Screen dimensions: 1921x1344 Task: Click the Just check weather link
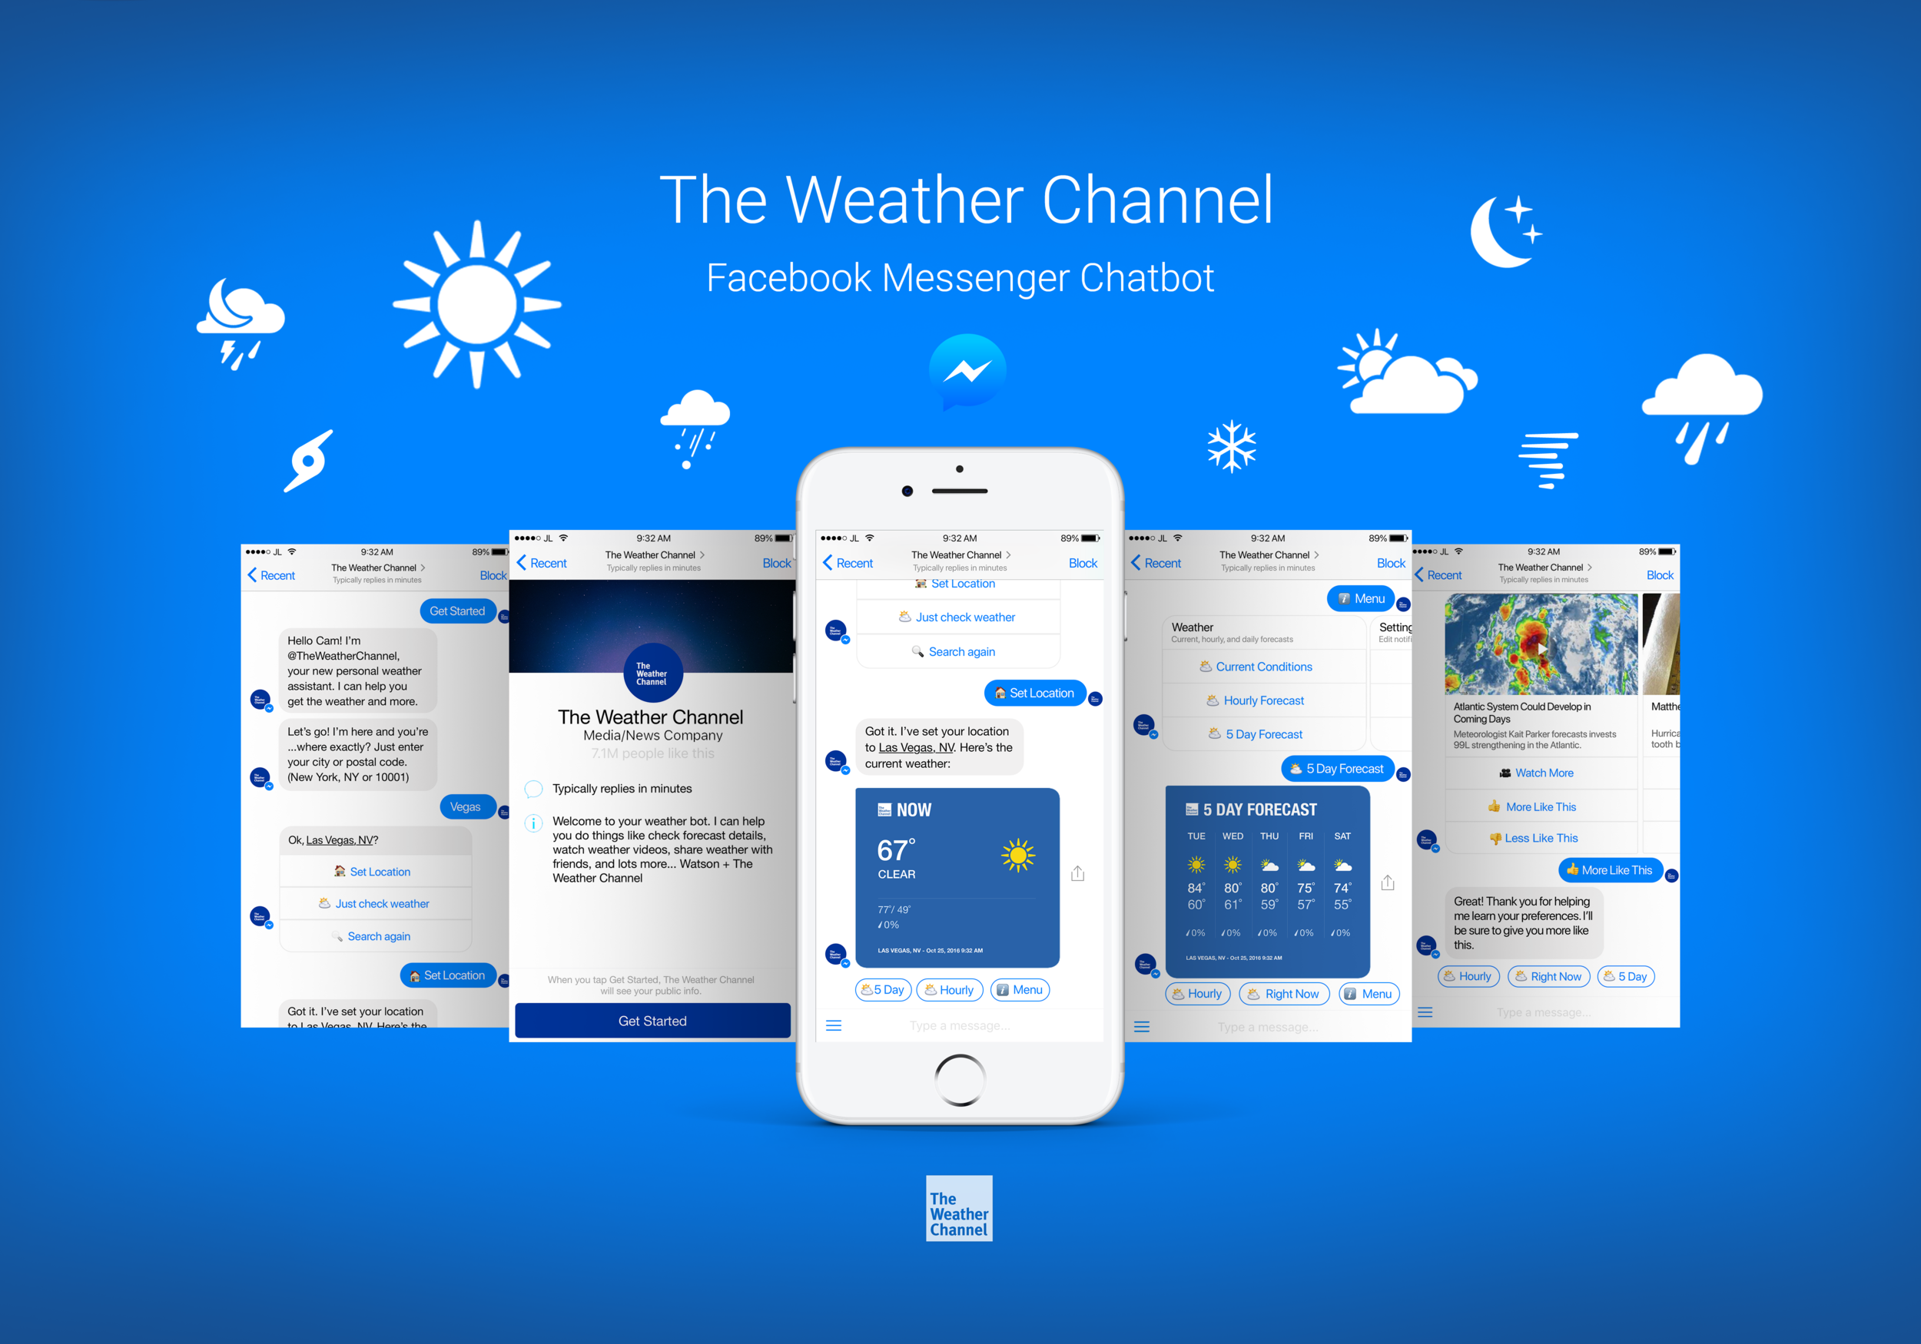tap(965, 617)
